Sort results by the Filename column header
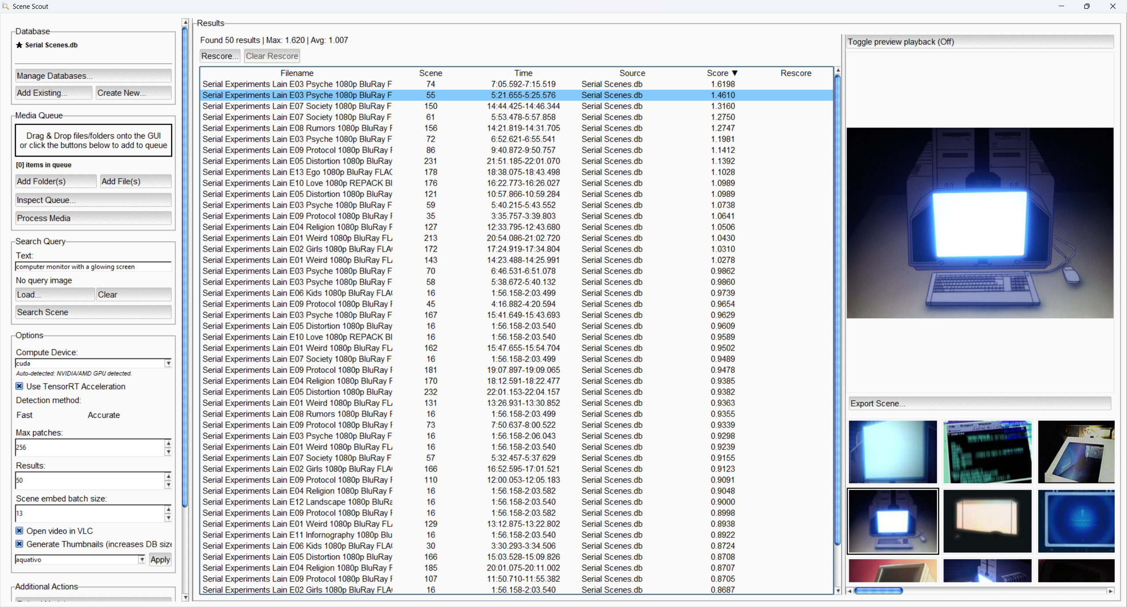Image resolution: width=1127 pixels, height=607 pixels. 297,73
